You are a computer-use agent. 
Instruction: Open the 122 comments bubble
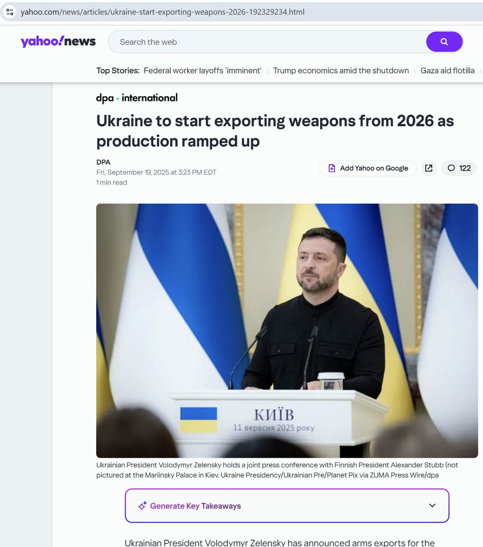click(459, 168)
